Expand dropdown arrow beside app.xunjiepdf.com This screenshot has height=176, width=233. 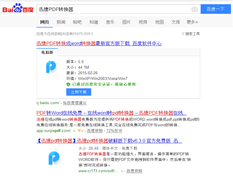click(x=74, y=131)
